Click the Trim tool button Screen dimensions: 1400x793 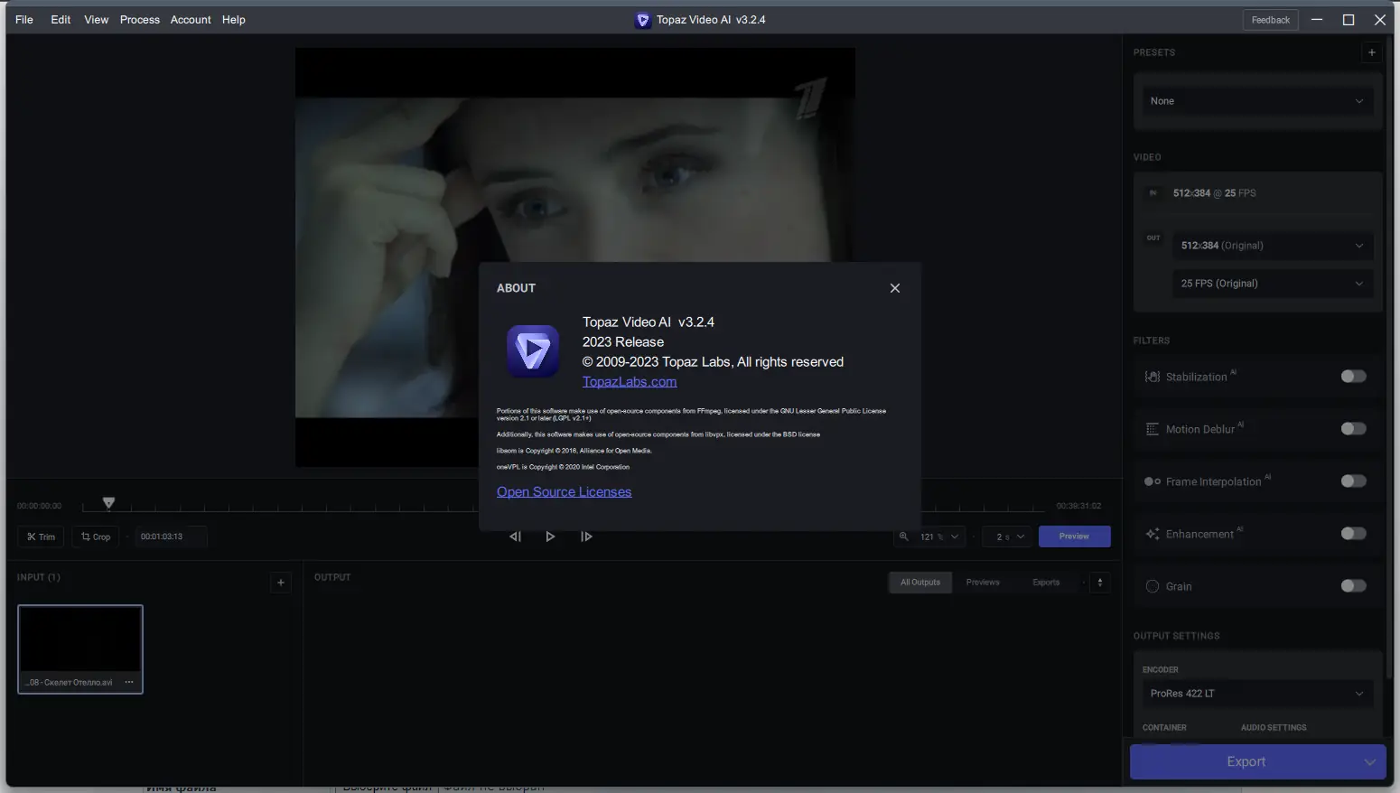(41, 536)
